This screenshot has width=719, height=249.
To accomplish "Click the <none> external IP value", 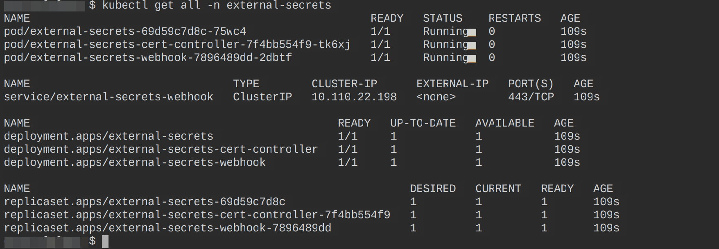I will pos(436,97).
